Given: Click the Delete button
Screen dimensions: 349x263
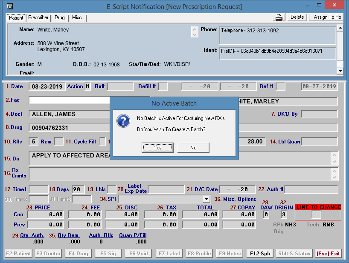Looking at the screenshot, I should [297, 17].
